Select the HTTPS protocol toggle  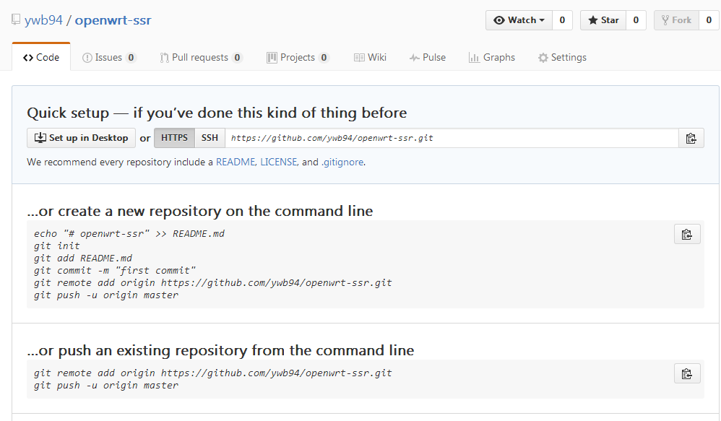click(174, 138)
